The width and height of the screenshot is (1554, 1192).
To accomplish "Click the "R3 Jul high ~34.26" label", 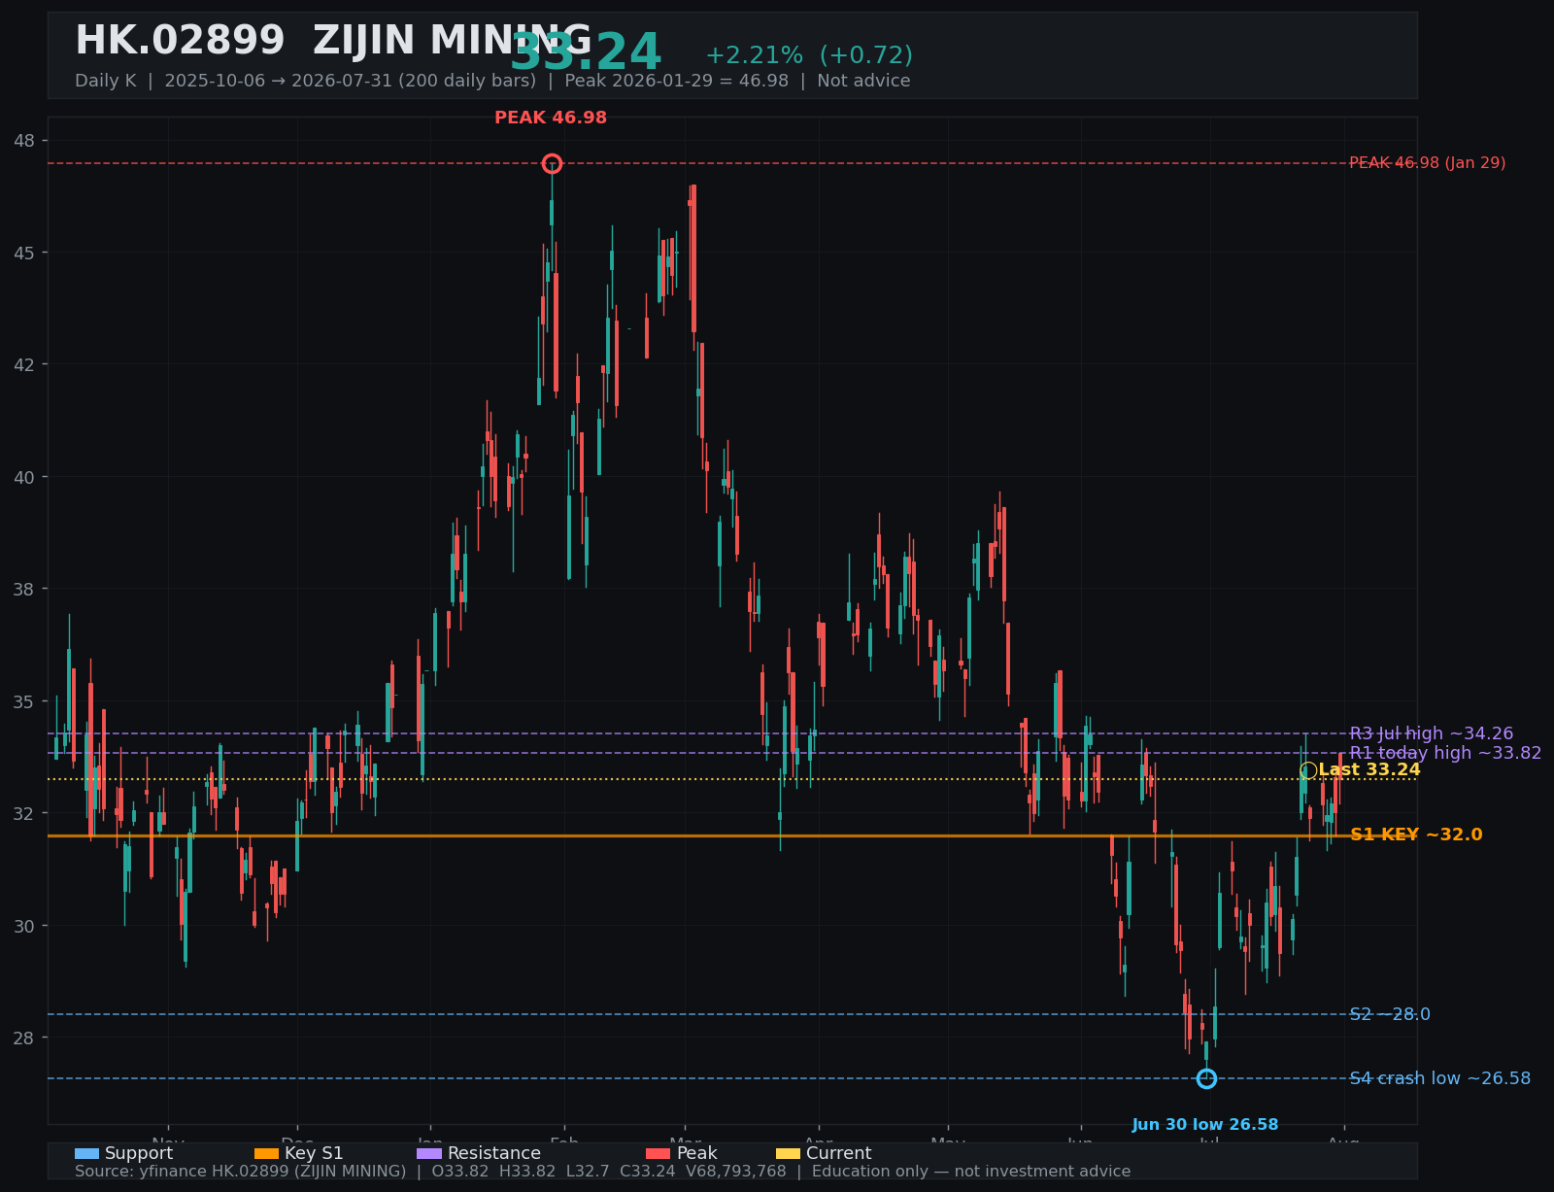I will 1432,733.
